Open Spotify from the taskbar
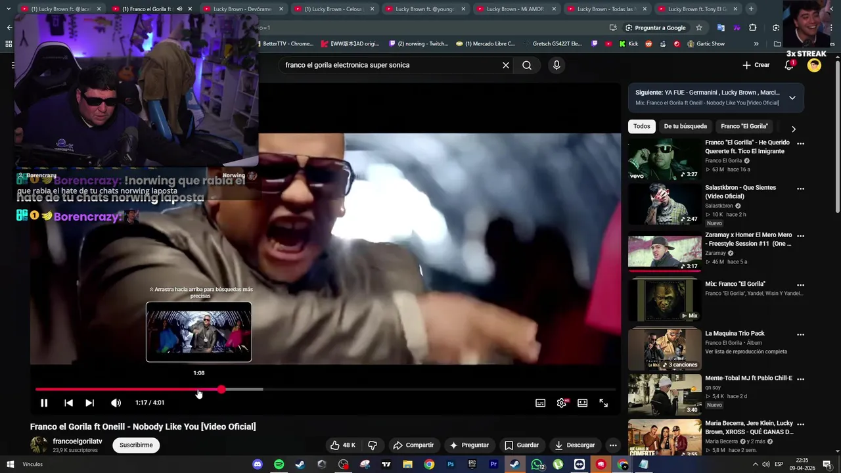Screen dimensions: 841x473 coord(279,464)
